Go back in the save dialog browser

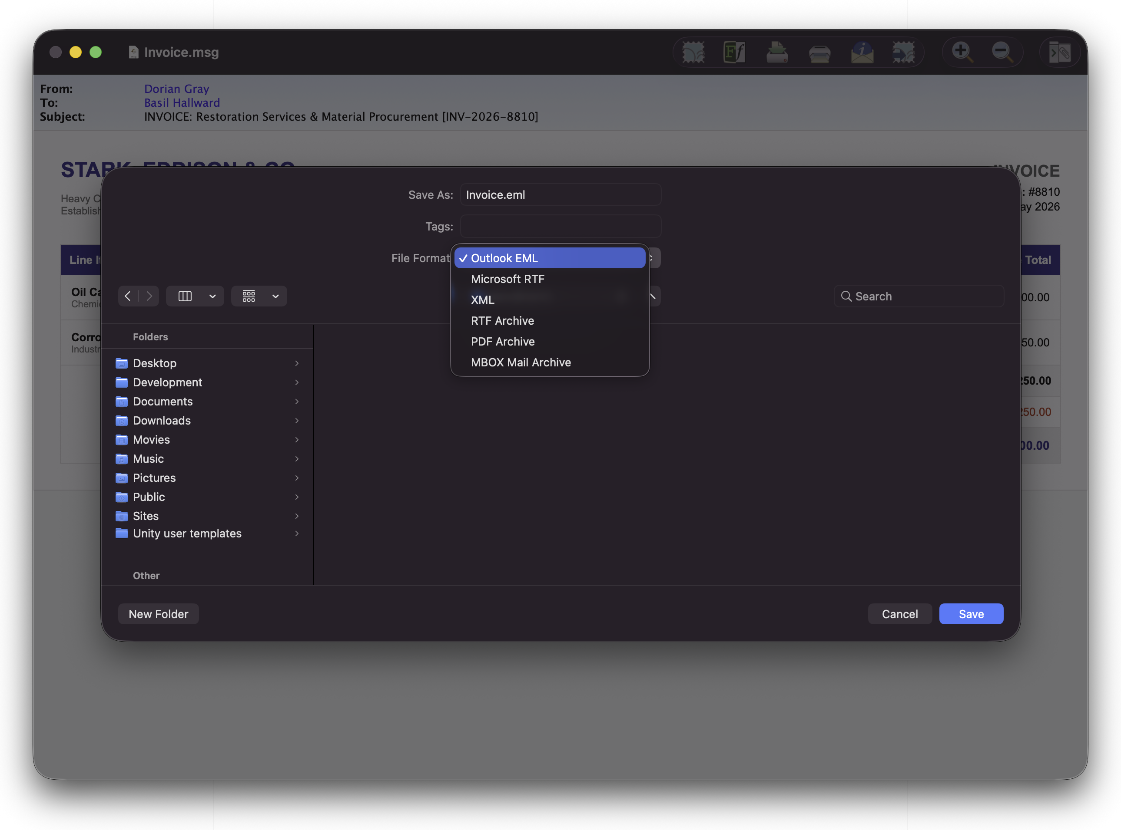pos(128,296)
